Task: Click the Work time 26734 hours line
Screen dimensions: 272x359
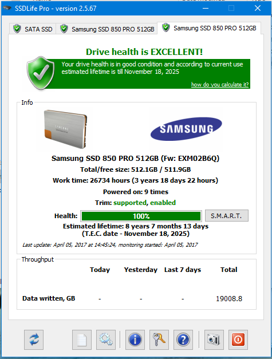Action: pos(135,180)
